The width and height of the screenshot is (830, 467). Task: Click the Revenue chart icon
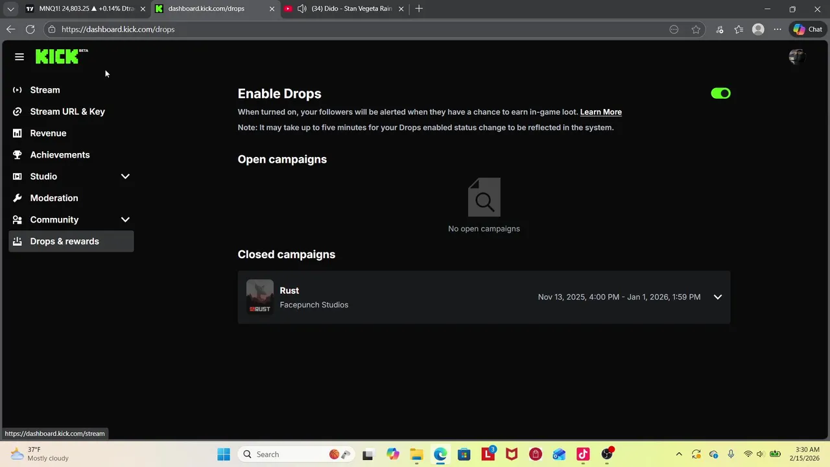(18, 133)
